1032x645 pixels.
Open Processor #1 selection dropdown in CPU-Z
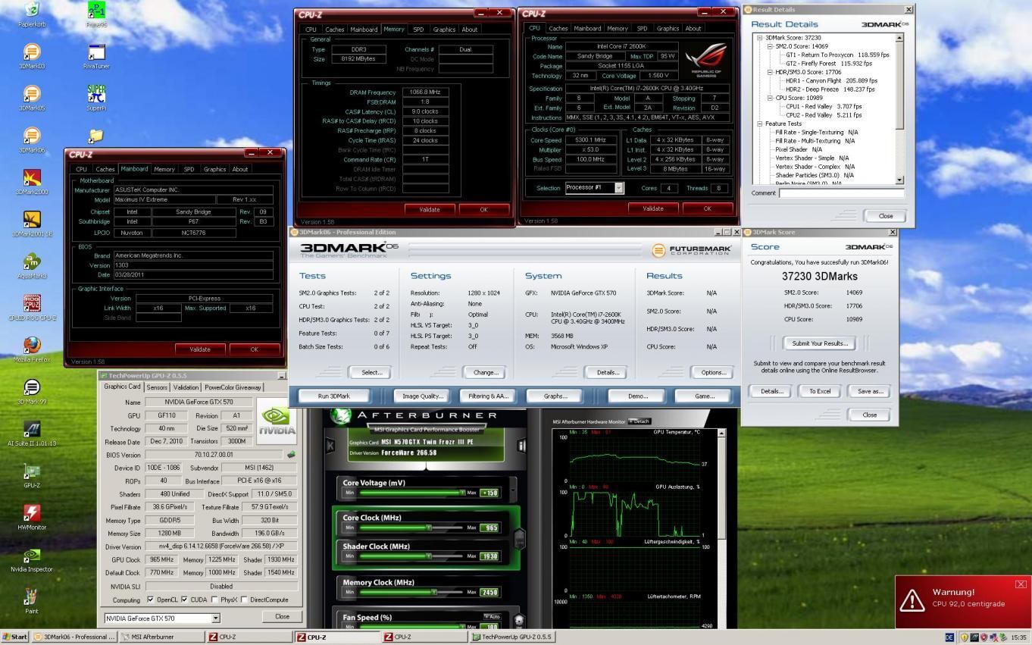pos(619,188)
